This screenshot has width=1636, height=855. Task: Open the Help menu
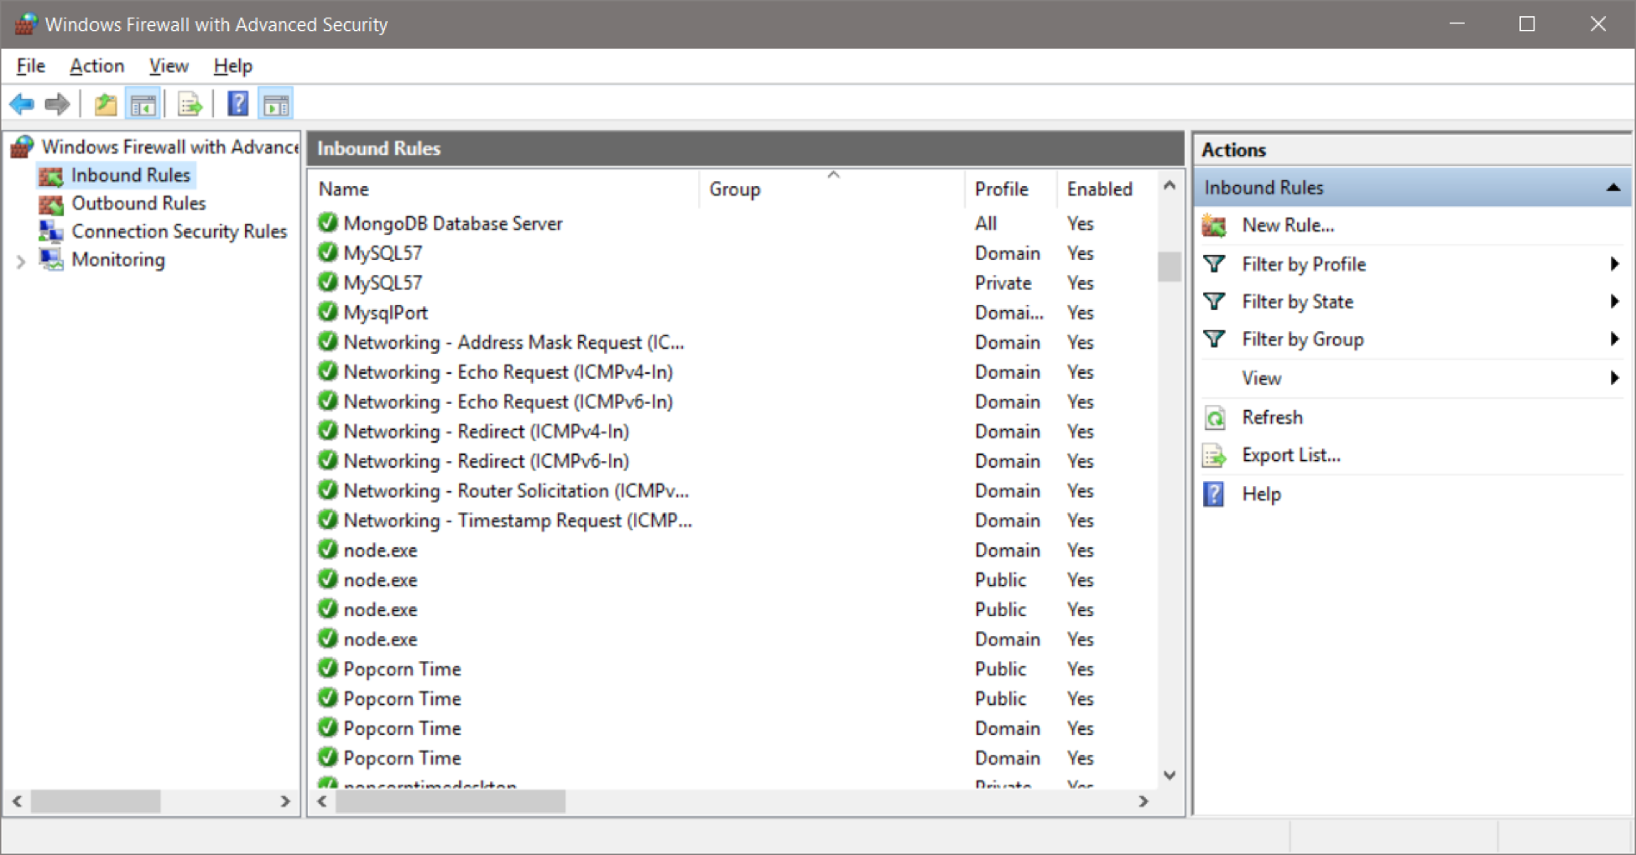pyautogui.click(x=232, y=66)
